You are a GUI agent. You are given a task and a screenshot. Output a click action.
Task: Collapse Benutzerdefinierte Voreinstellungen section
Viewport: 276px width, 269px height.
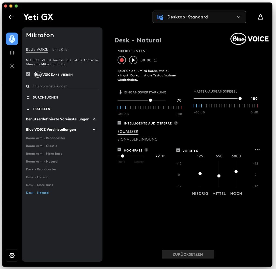94,119
